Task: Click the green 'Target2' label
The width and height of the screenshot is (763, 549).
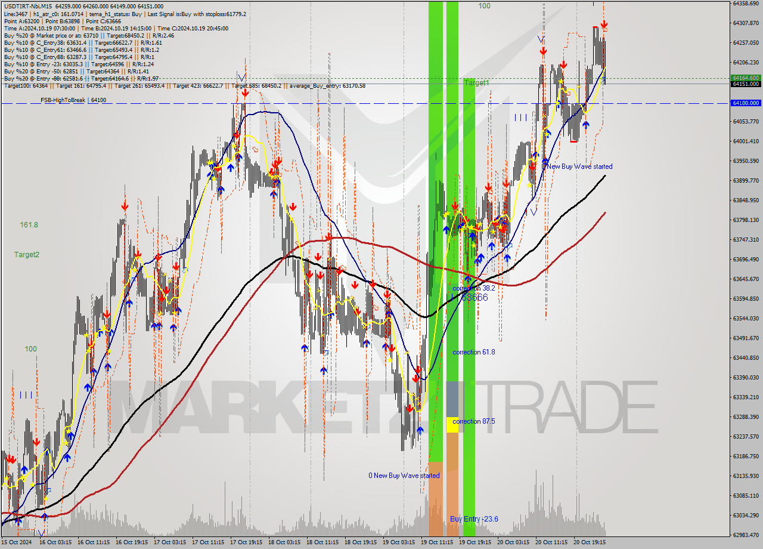Action: click(x=27, y=254)
